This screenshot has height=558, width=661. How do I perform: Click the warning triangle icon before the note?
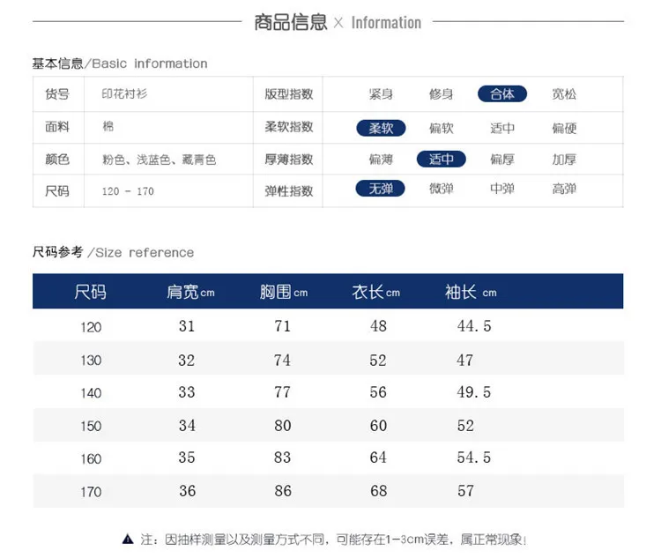128,539
